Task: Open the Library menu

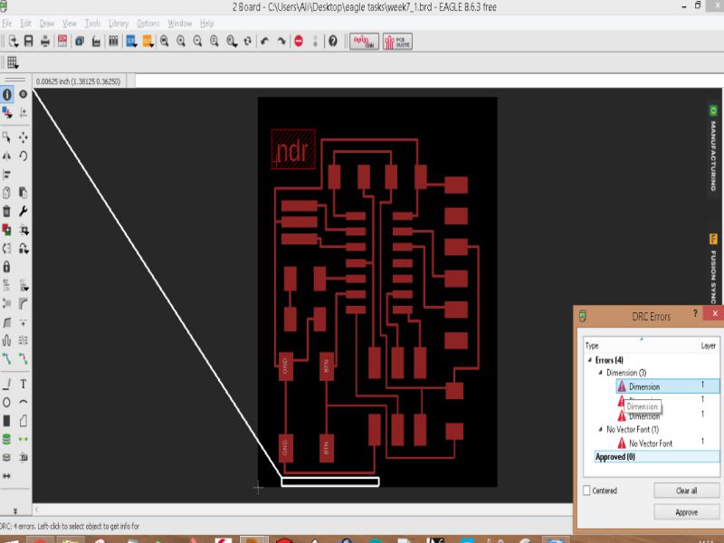Action: point(118,23)
